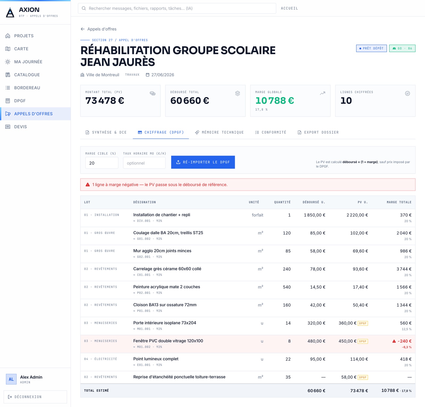Click DPGF tag on Porte intérieure row
Image resolution: width=425 pixels, height=407 pixels.
click(363, 323)
